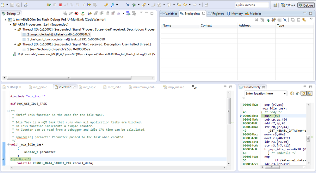Switch to the Variables tab
This screenshot has height=173, width=316.
(x=169, y=14)
